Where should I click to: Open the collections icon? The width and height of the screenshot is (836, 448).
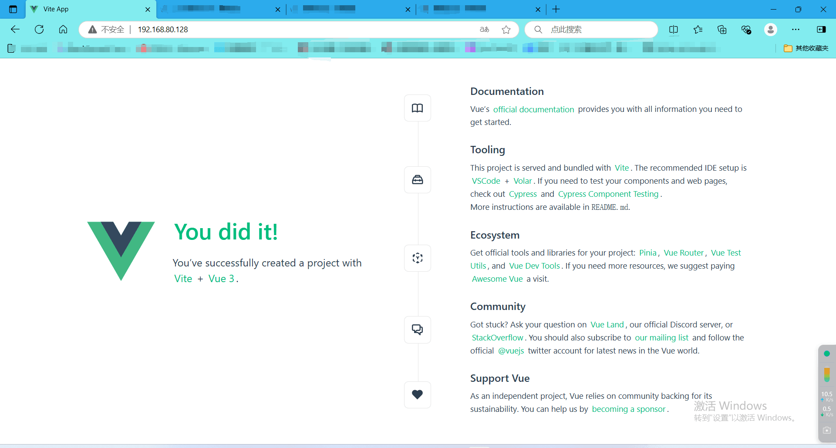tap(722, 30)
